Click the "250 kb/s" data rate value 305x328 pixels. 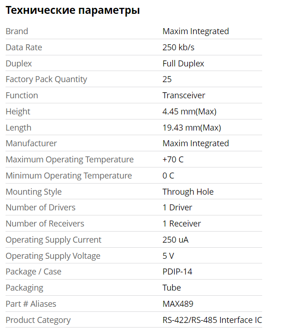click(178, 48)
